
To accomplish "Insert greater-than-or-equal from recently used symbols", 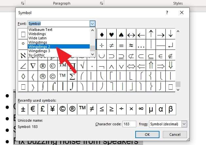I will pos(112,109).
